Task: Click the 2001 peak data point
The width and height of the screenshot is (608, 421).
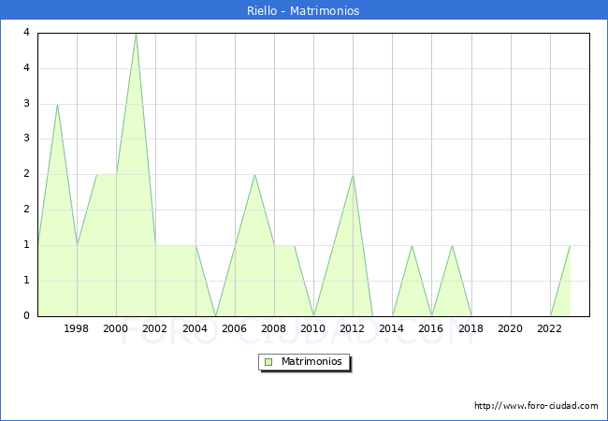Action: click(137, 34)
